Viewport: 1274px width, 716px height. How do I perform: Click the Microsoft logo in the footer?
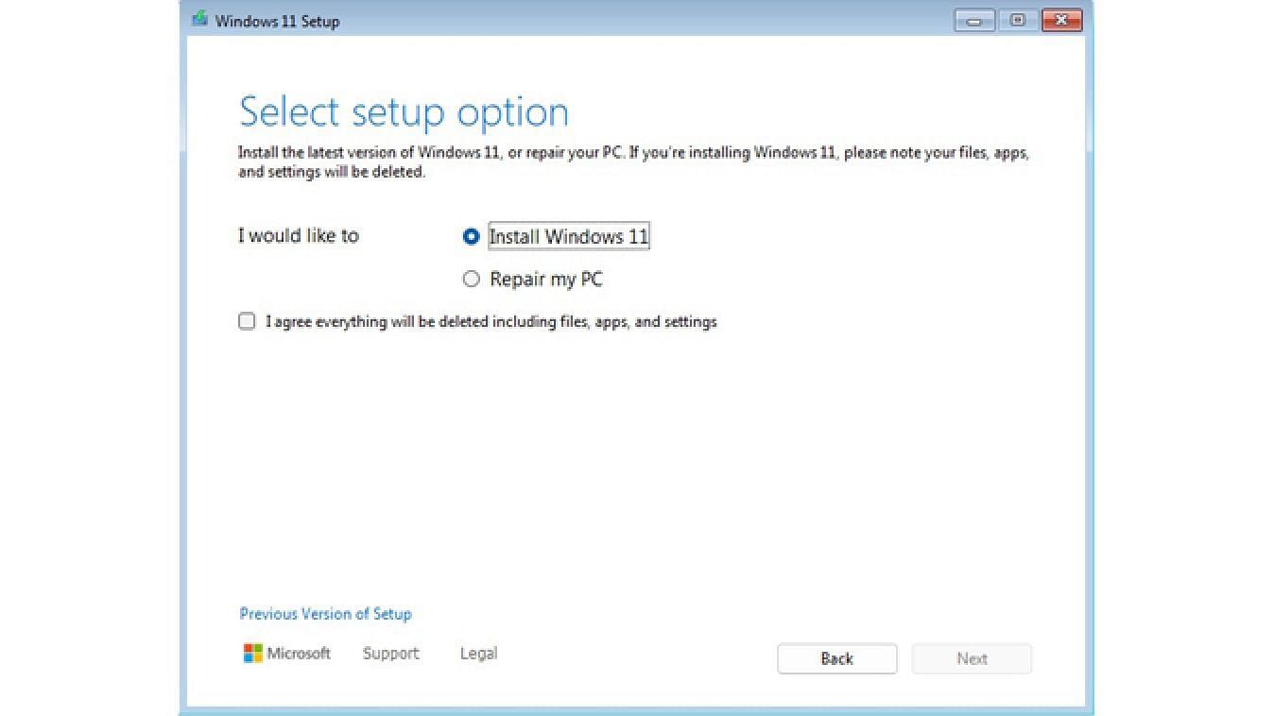287,654
